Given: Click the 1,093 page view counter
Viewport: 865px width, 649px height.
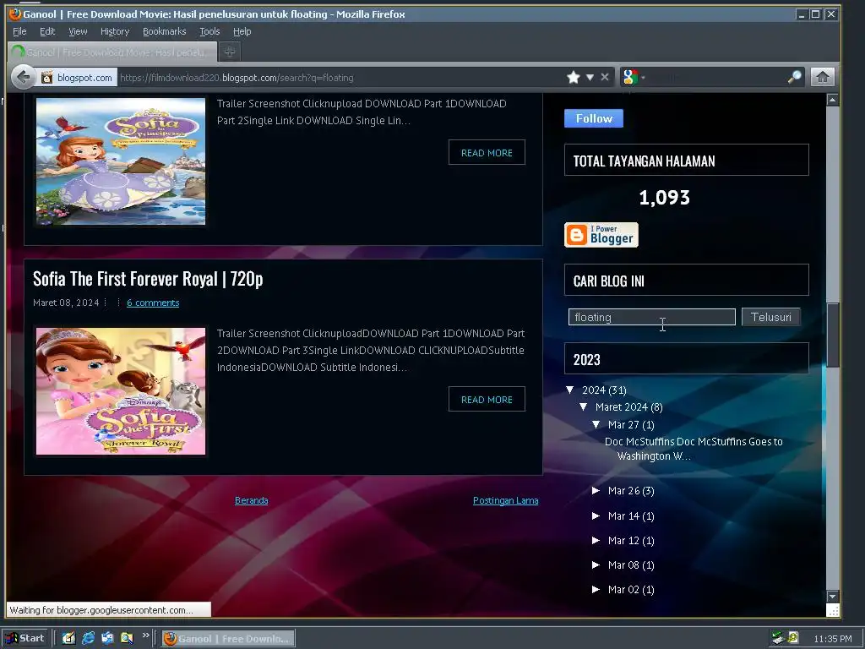Looking at the screenshot, I should coord(664,198).
